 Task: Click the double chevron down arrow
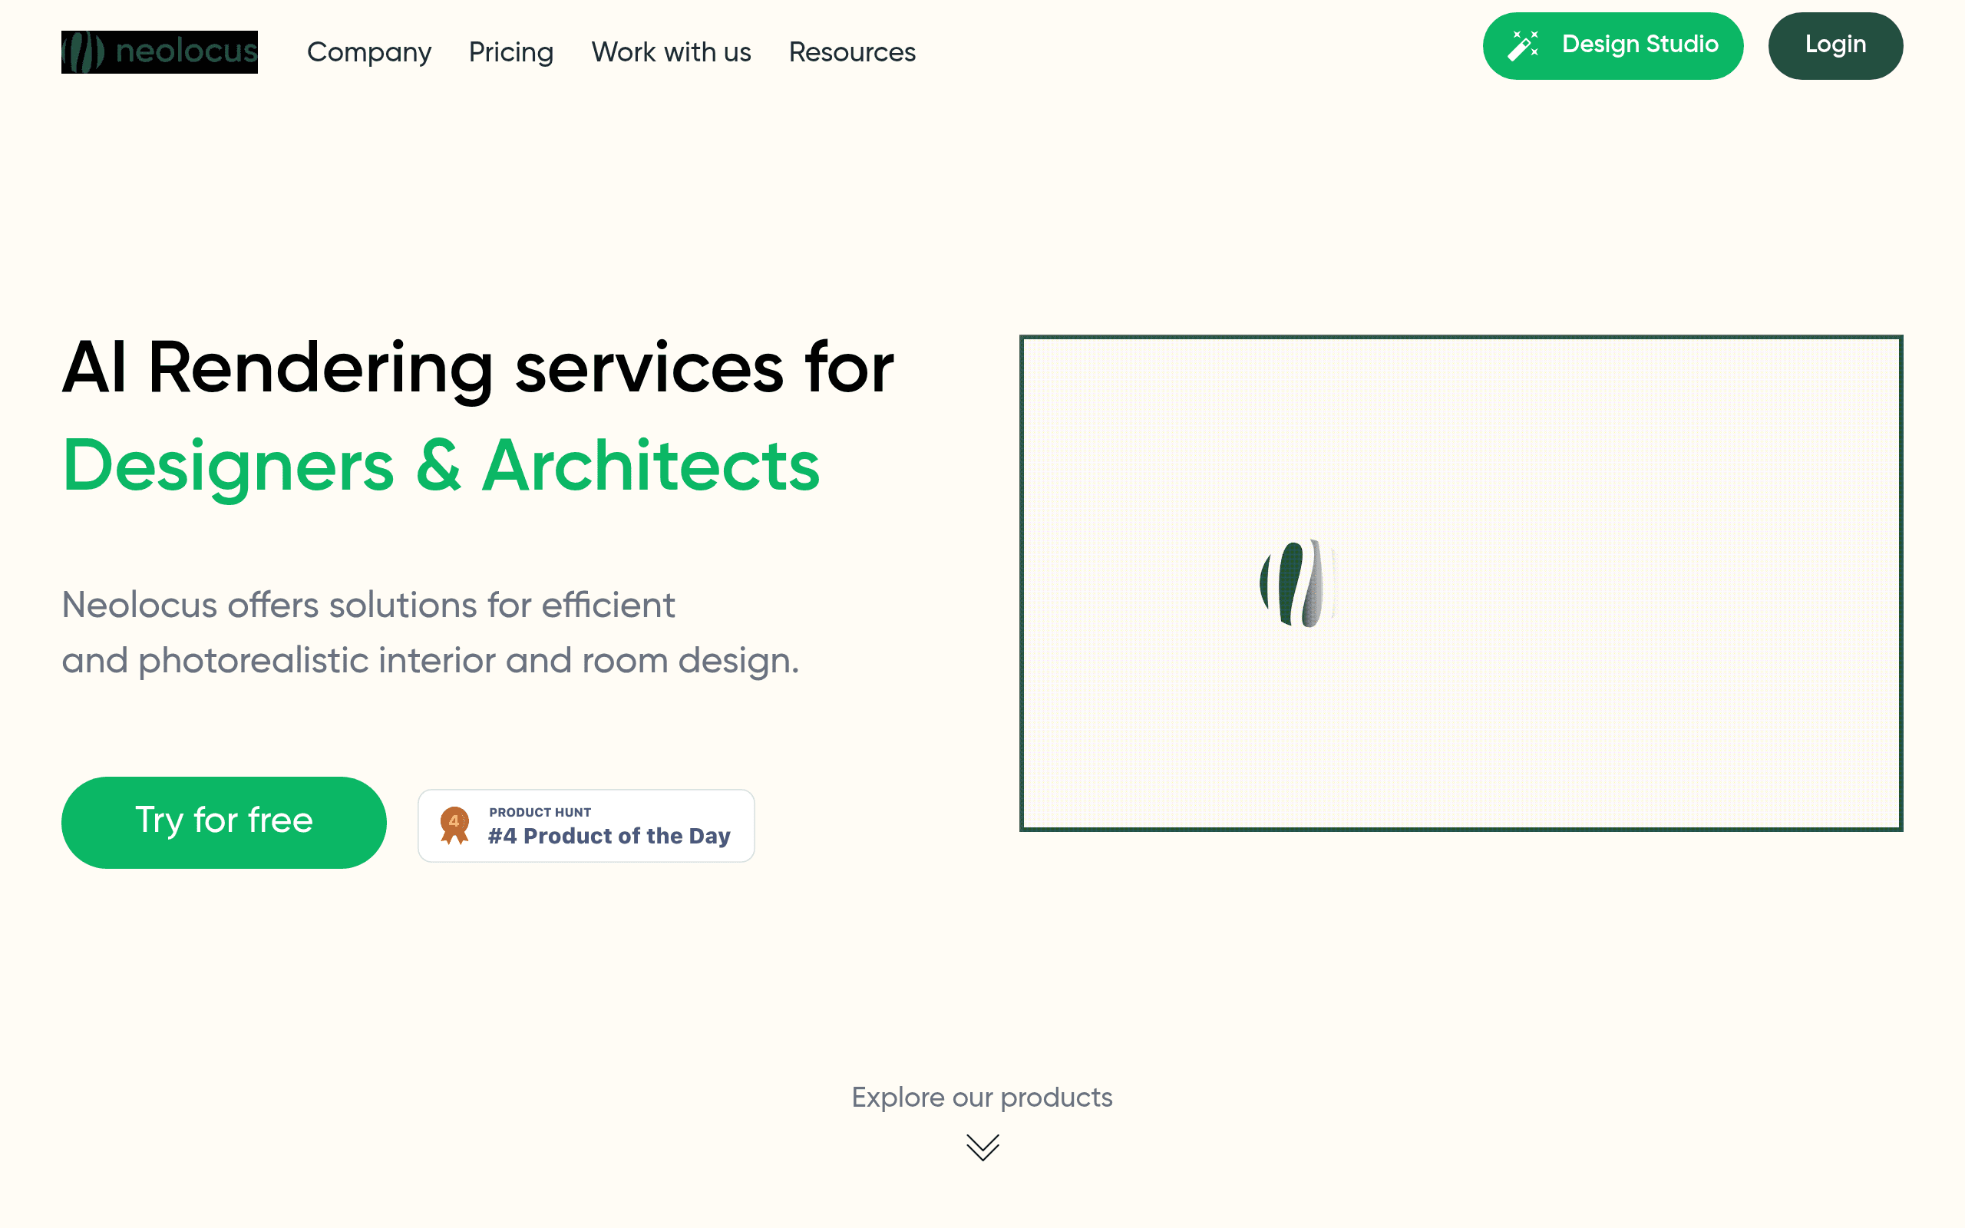[x=982, y=1147]
